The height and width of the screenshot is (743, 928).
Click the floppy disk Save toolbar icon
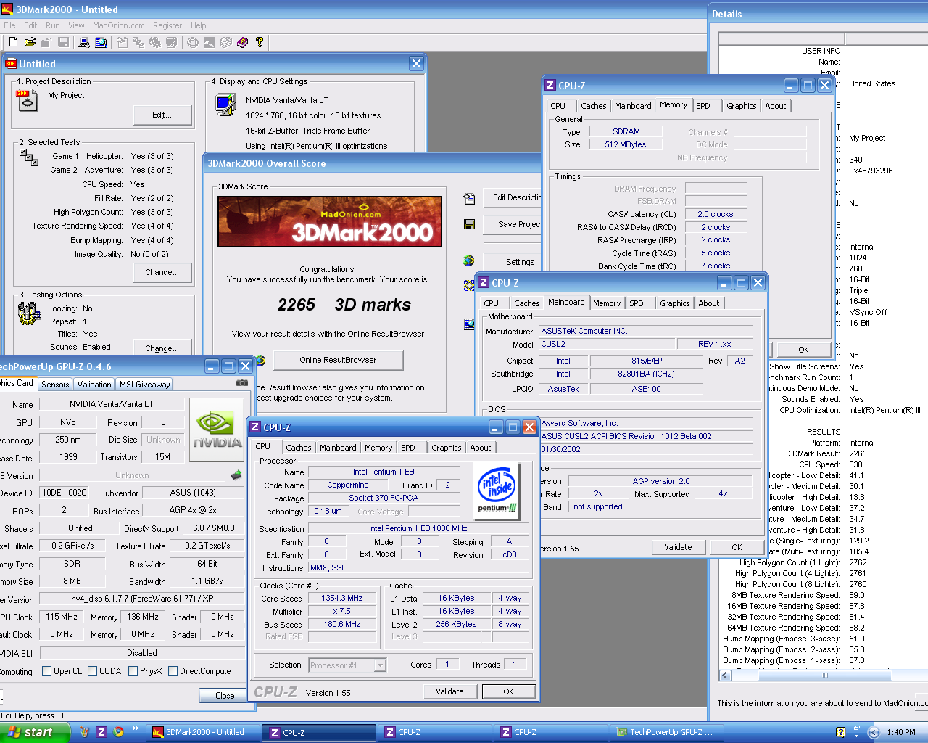63,43
